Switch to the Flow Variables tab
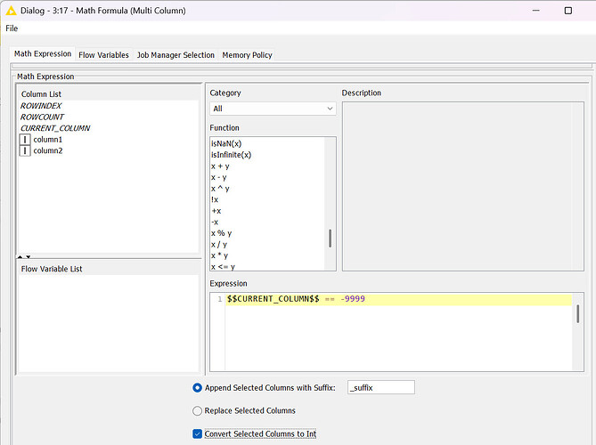596x445 pixels. click(x=103, y=55)
